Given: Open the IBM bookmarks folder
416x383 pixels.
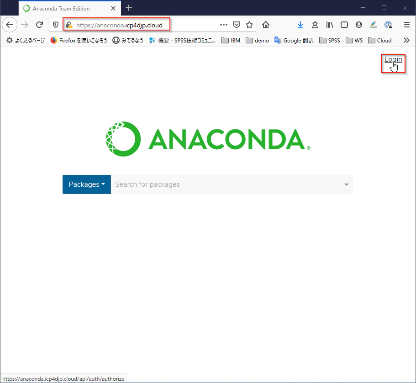Looking at the screenshot, I should click(x=231, y=40).
